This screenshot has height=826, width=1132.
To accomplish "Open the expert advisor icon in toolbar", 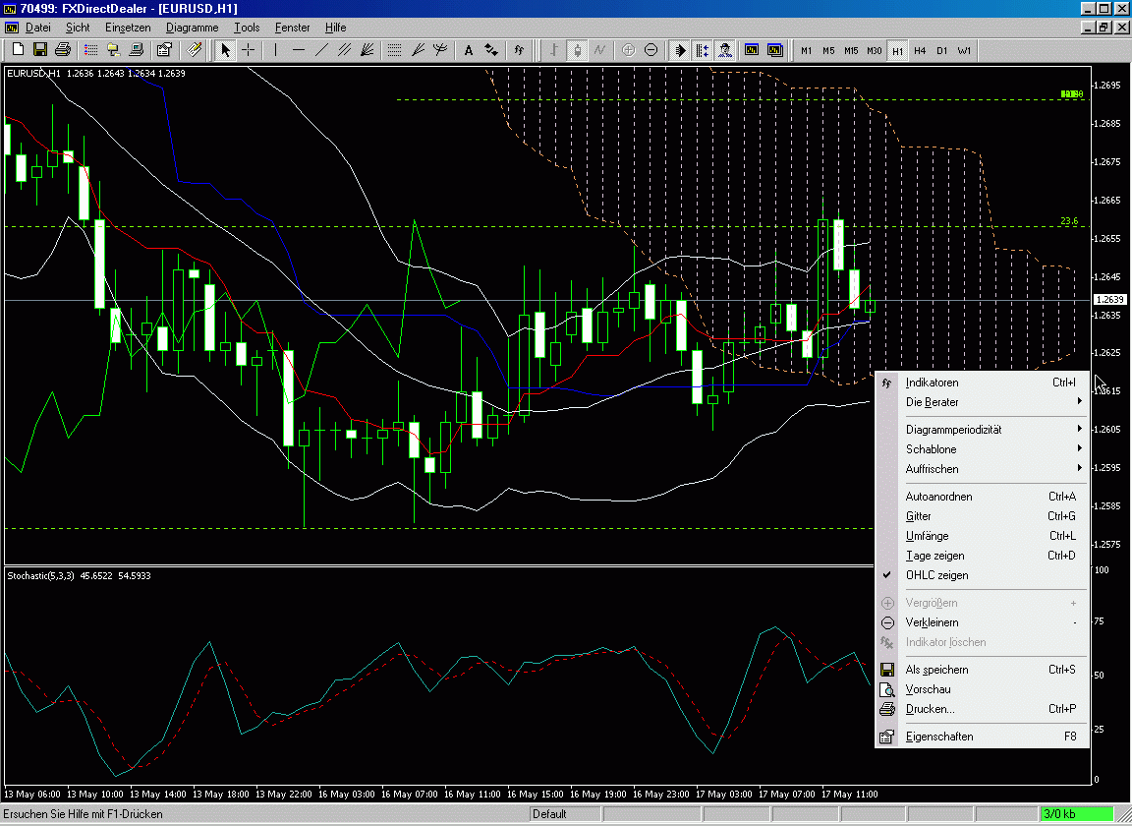I will [724, 50].
